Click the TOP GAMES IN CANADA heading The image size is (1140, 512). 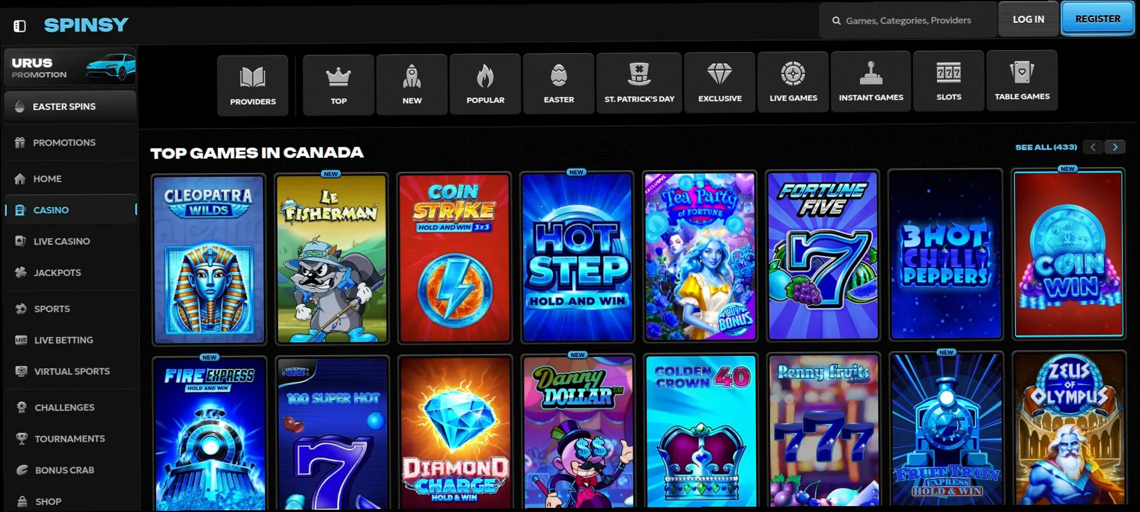click(257, 153)
